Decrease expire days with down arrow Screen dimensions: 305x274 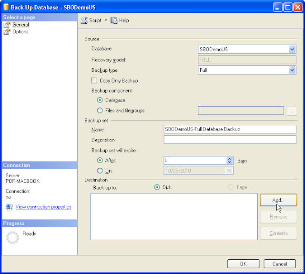coord(230,162)
